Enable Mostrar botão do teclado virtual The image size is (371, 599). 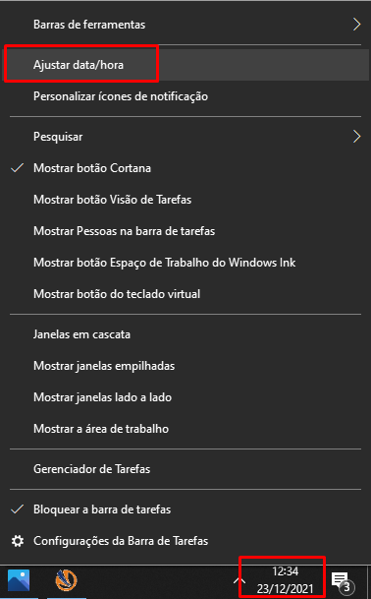point(185,294)
